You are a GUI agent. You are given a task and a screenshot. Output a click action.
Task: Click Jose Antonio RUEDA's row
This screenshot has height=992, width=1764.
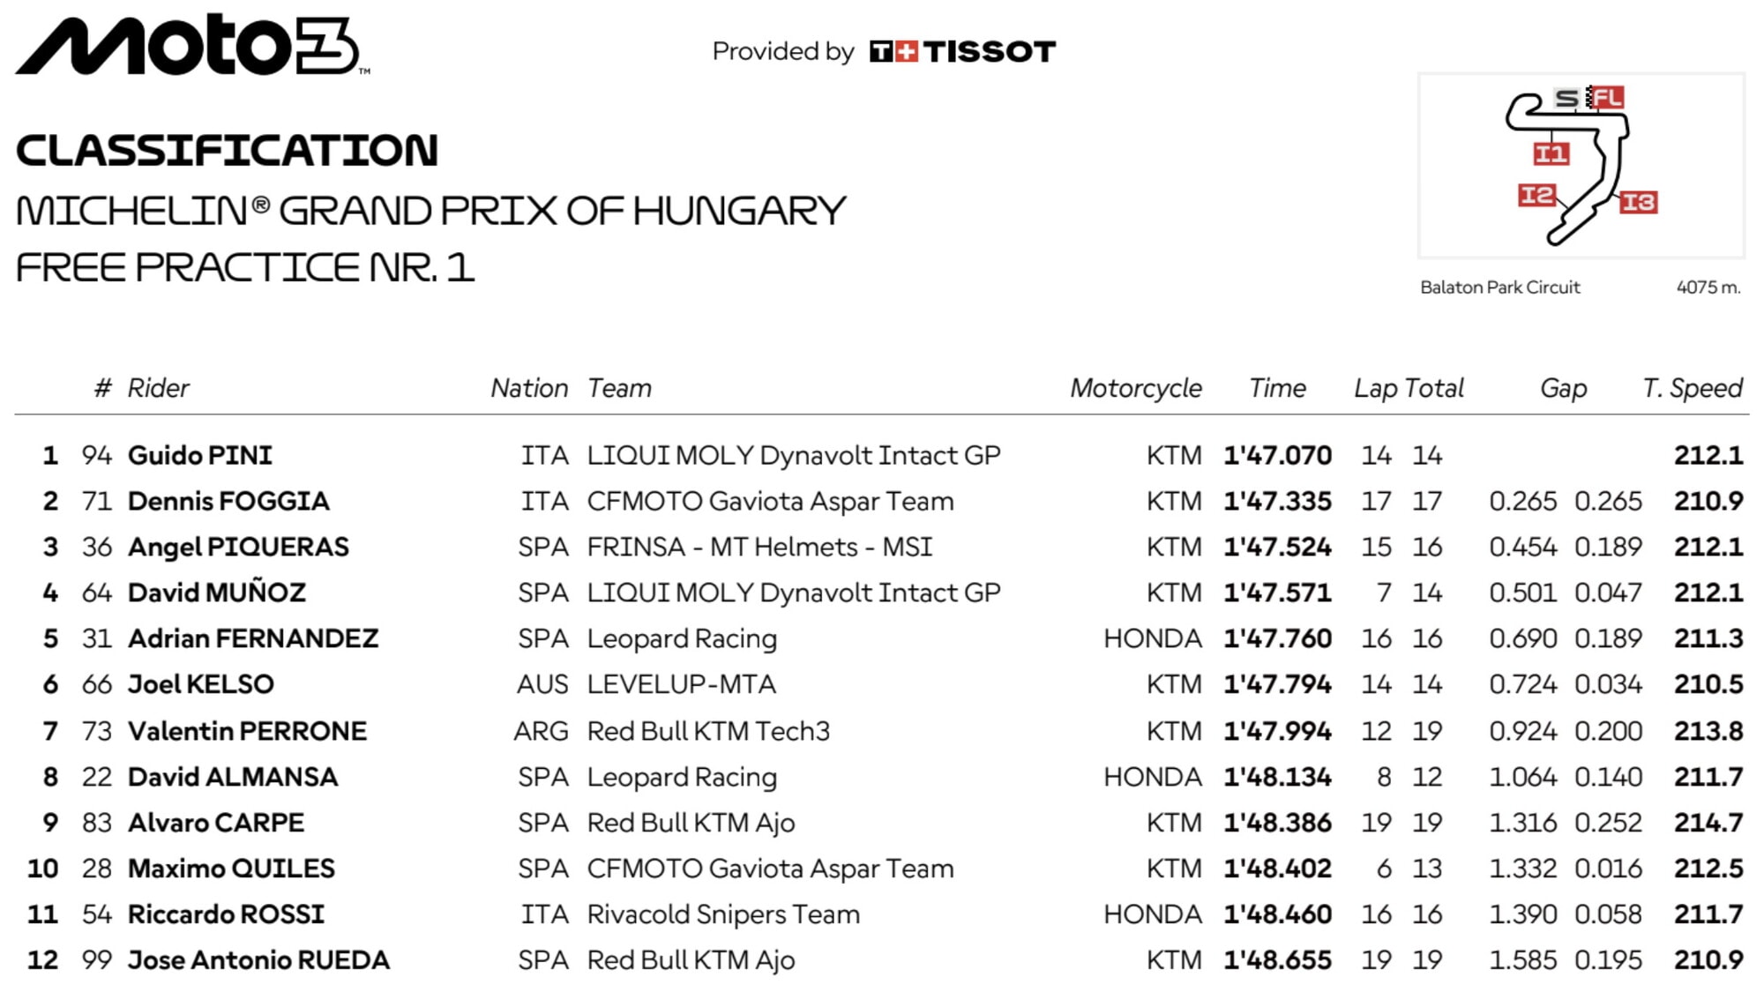coord(882,960)
